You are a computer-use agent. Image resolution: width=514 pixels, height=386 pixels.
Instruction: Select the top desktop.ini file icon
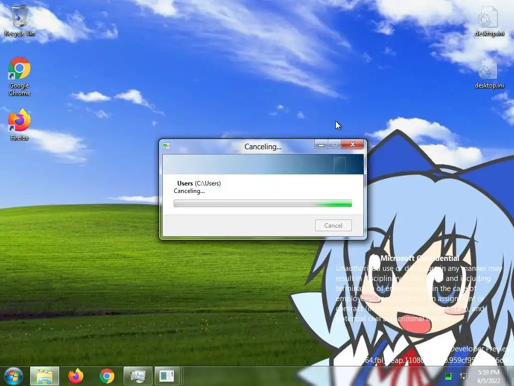(x=489, y=21)
